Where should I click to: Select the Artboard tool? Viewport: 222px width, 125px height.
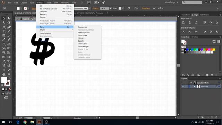pyautogui.click(x=4, y=70)
